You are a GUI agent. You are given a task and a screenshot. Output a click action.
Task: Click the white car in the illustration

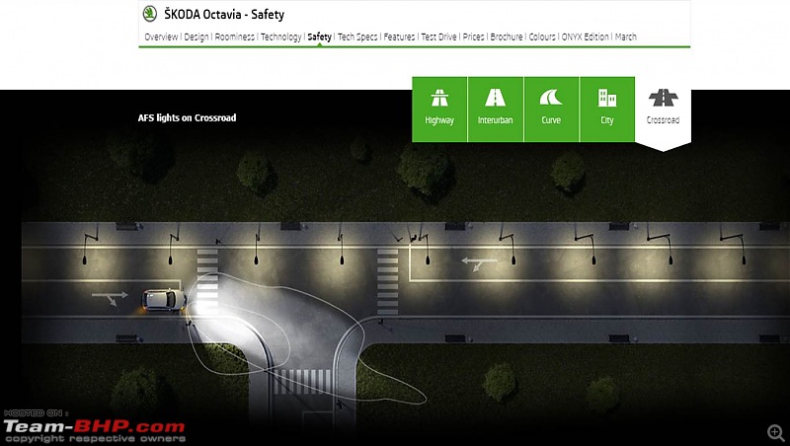pyautogui.click(x=164, y=300)
